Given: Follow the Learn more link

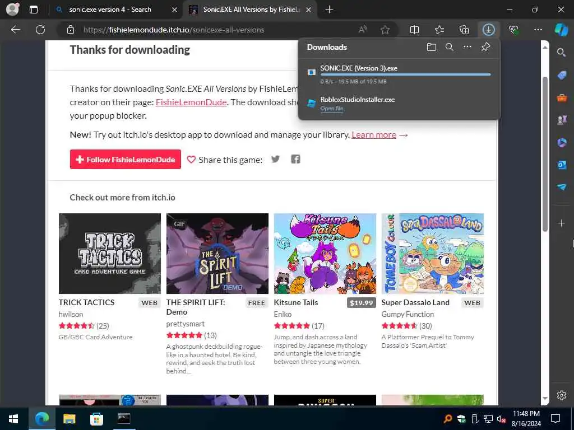Looking at the screenshot, I should 374,135.
